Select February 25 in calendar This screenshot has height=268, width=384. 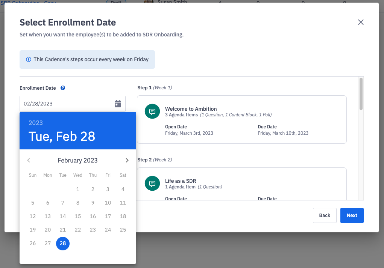(123, 230)
